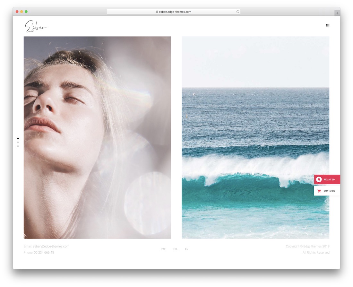Open the ocean wave image
The image size is (353, 287).
click(x=255, y=137)
